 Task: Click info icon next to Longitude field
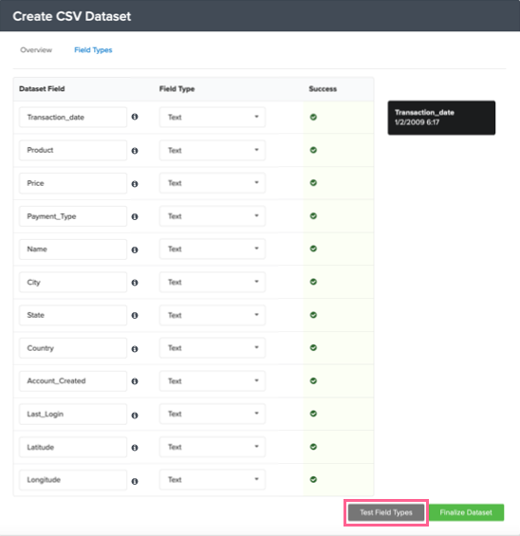[135, 481]
